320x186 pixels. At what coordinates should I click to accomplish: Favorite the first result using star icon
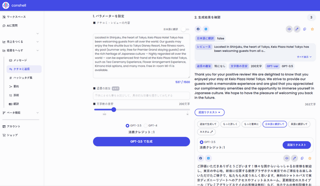coord(312,29)
